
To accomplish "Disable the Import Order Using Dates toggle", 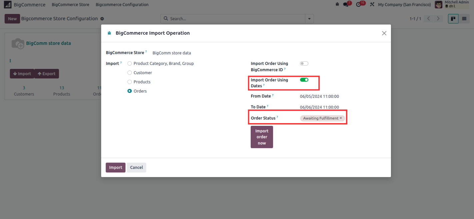I will pyautogui.click(x=304, y=80).
